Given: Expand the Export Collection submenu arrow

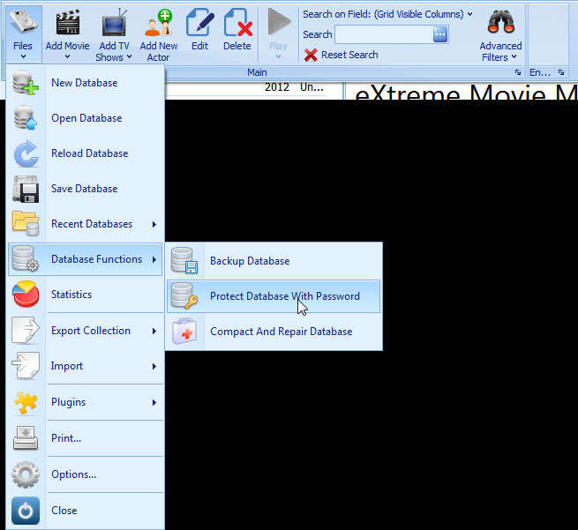Looking at the screenshot, I should click(x=154, y=331).
